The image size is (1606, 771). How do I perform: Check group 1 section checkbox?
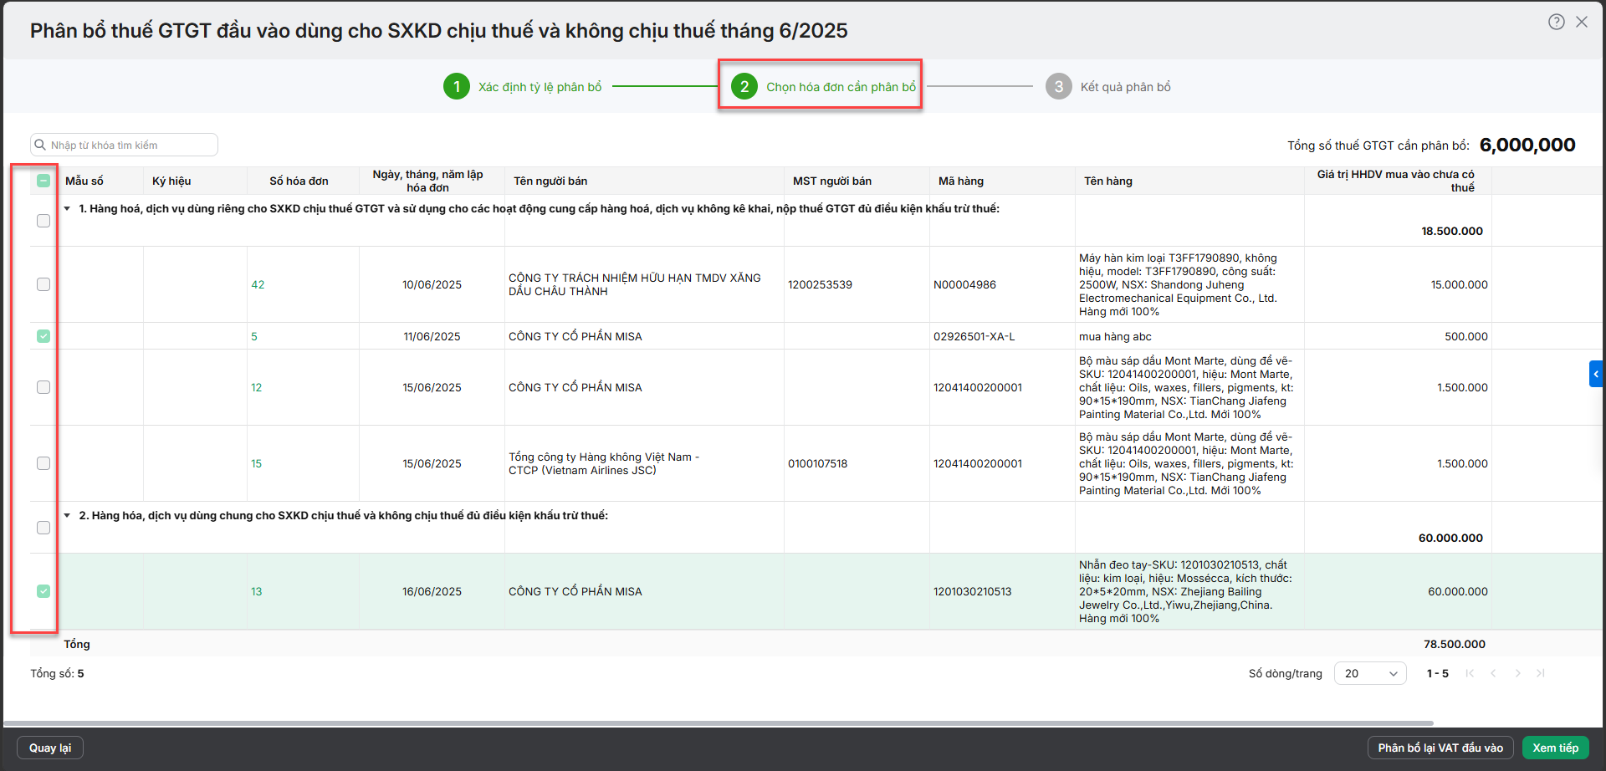43,221
